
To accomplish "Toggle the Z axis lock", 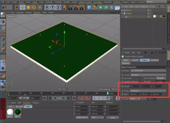I will click(58, 7).
